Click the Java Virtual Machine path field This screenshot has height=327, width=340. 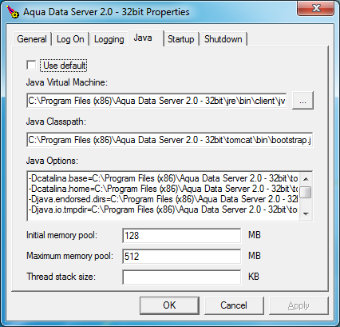click(x=156, y=101)
